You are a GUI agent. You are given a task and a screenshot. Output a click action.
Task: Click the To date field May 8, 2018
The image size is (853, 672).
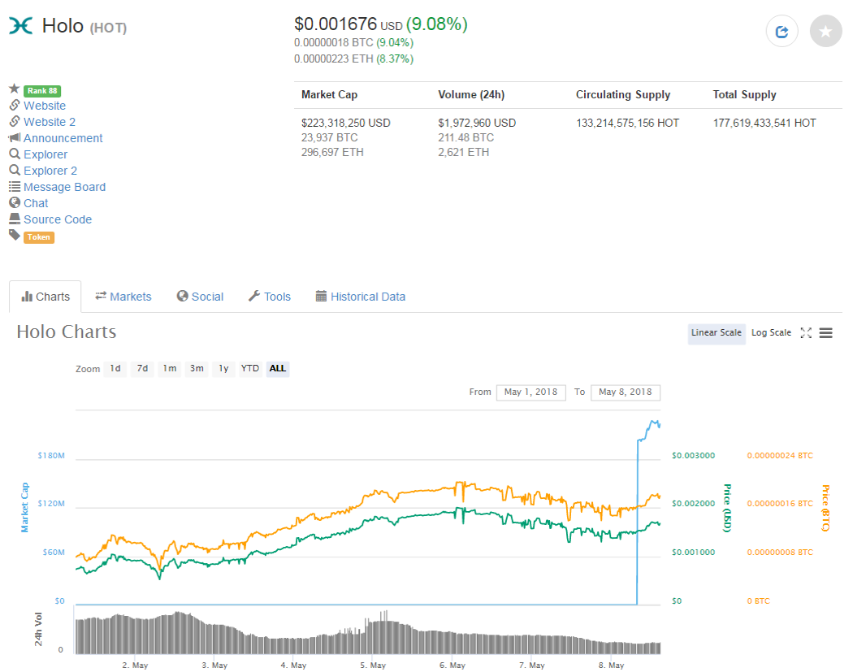[x=625, y=392]
